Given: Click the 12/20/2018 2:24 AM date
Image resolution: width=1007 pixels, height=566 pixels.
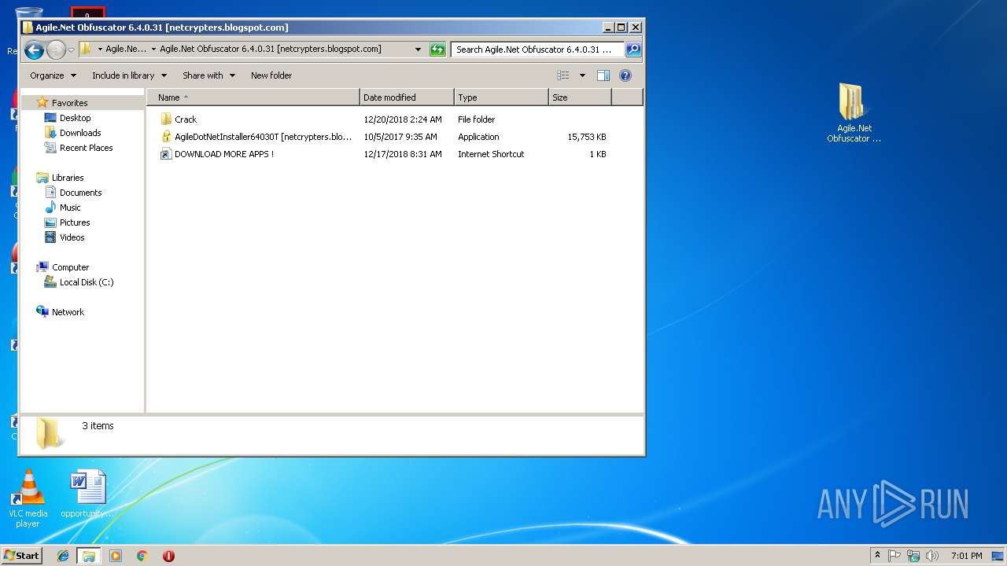Looking at the screenshot, I should (x=403, y=119).
